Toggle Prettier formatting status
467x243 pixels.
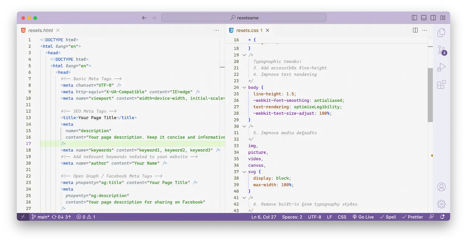pos(412,217)
